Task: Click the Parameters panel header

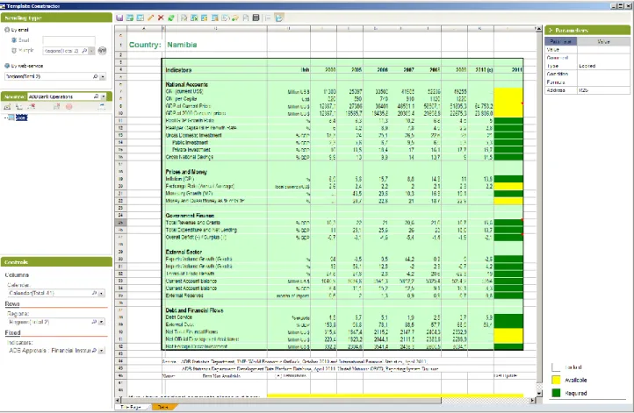Action: pos(587,31)
